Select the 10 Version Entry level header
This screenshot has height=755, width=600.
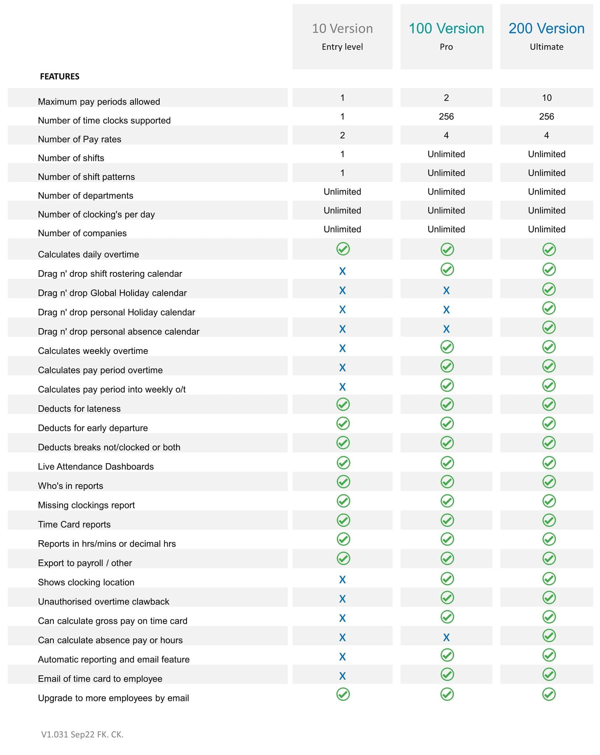click(342, 36)
